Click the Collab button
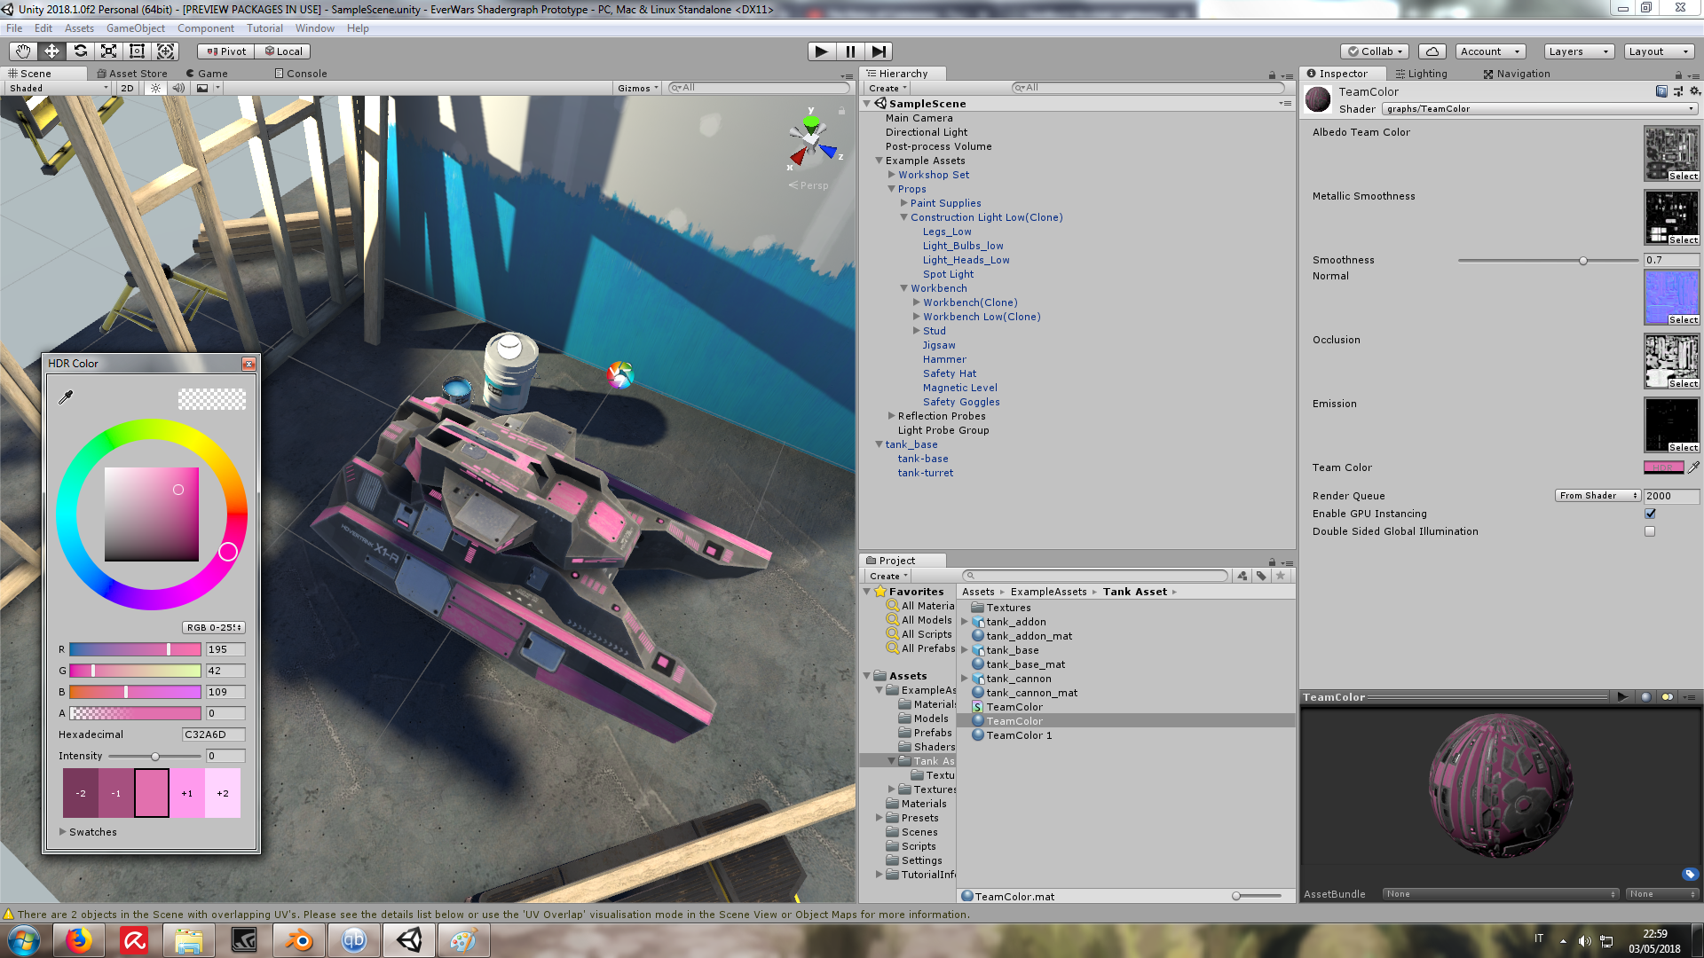 [1375, 51]
